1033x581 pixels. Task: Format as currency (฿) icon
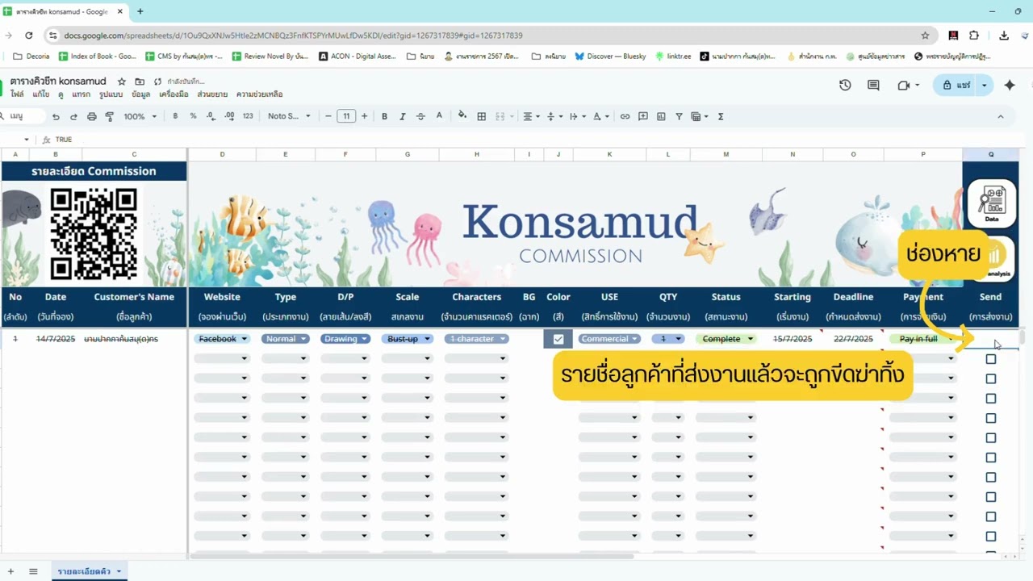(175, 116)
